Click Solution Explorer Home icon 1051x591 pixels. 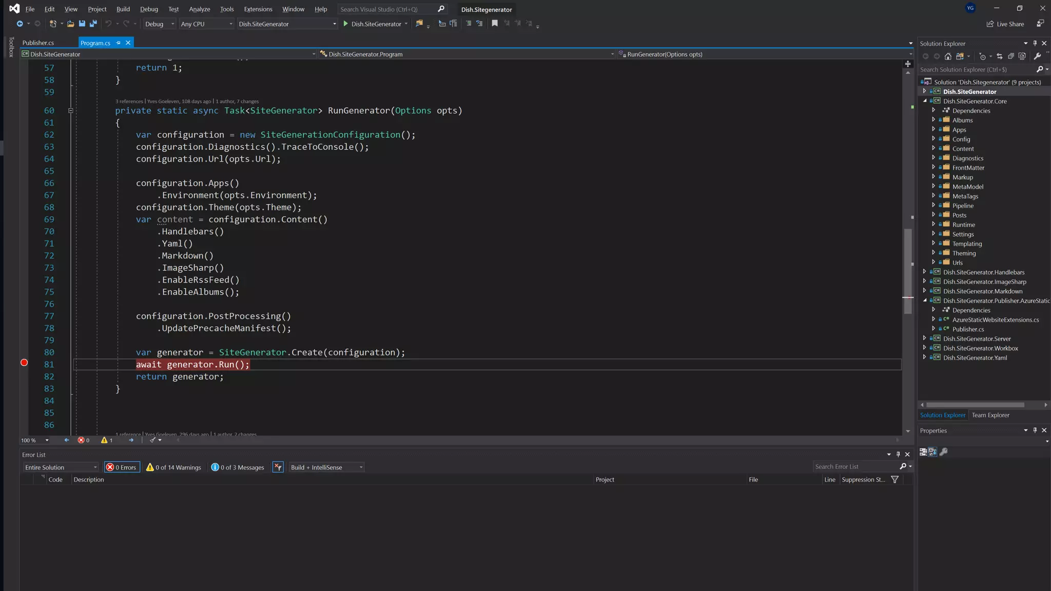pyautogui.click(x=948, y=56)
